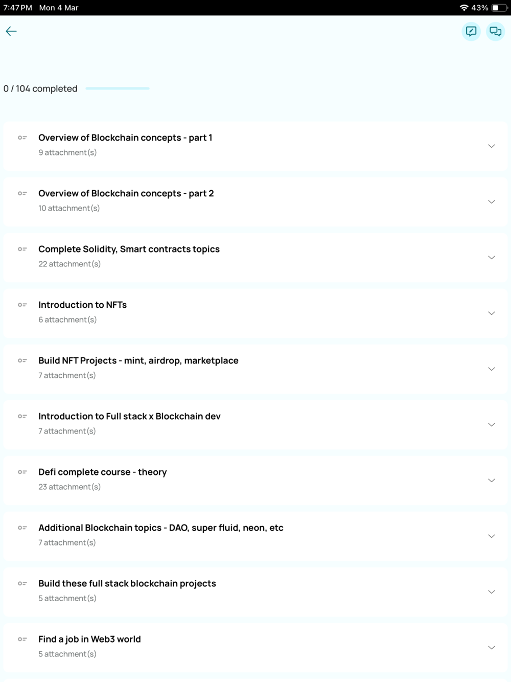
Task: Open the discussion chat bubbles icon
Action: [495, 32]
